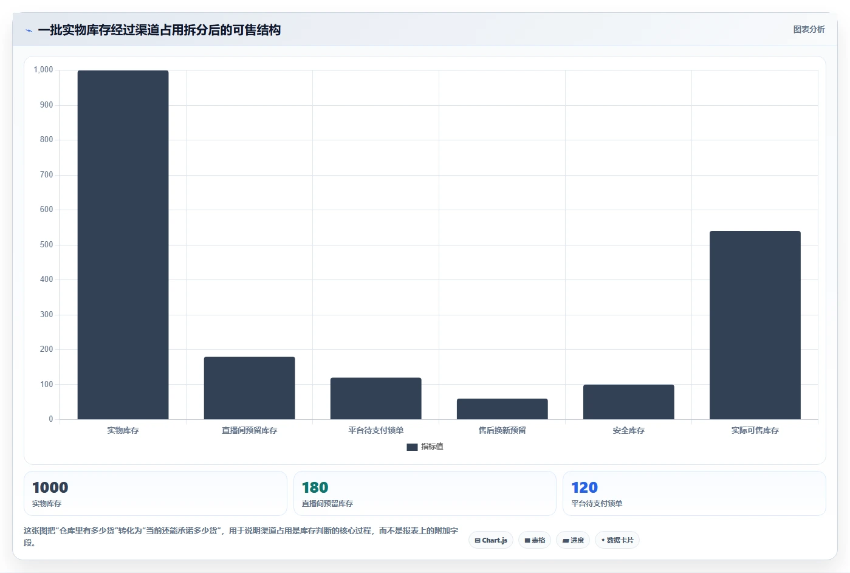Click the 直播间预留库存 x-axis label

click(x=249, y=430)
